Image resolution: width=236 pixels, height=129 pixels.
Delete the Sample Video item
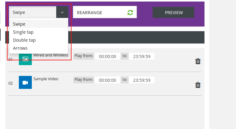point(198,85)
